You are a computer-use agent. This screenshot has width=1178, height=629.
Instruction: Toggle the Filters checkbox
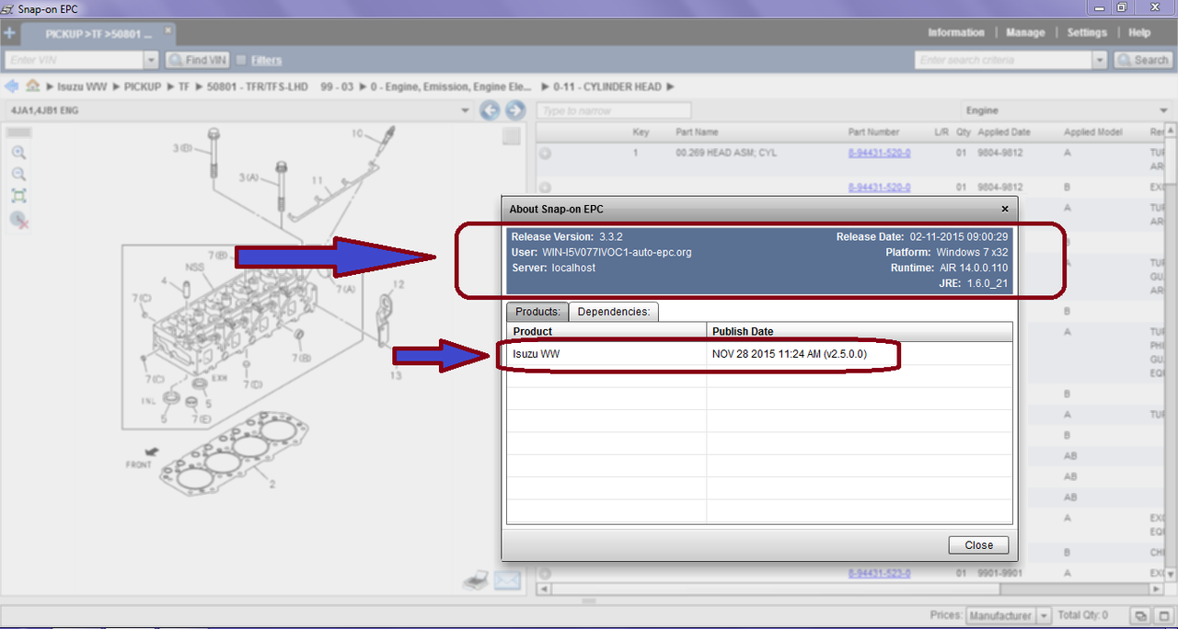click(x=241, y=60)
